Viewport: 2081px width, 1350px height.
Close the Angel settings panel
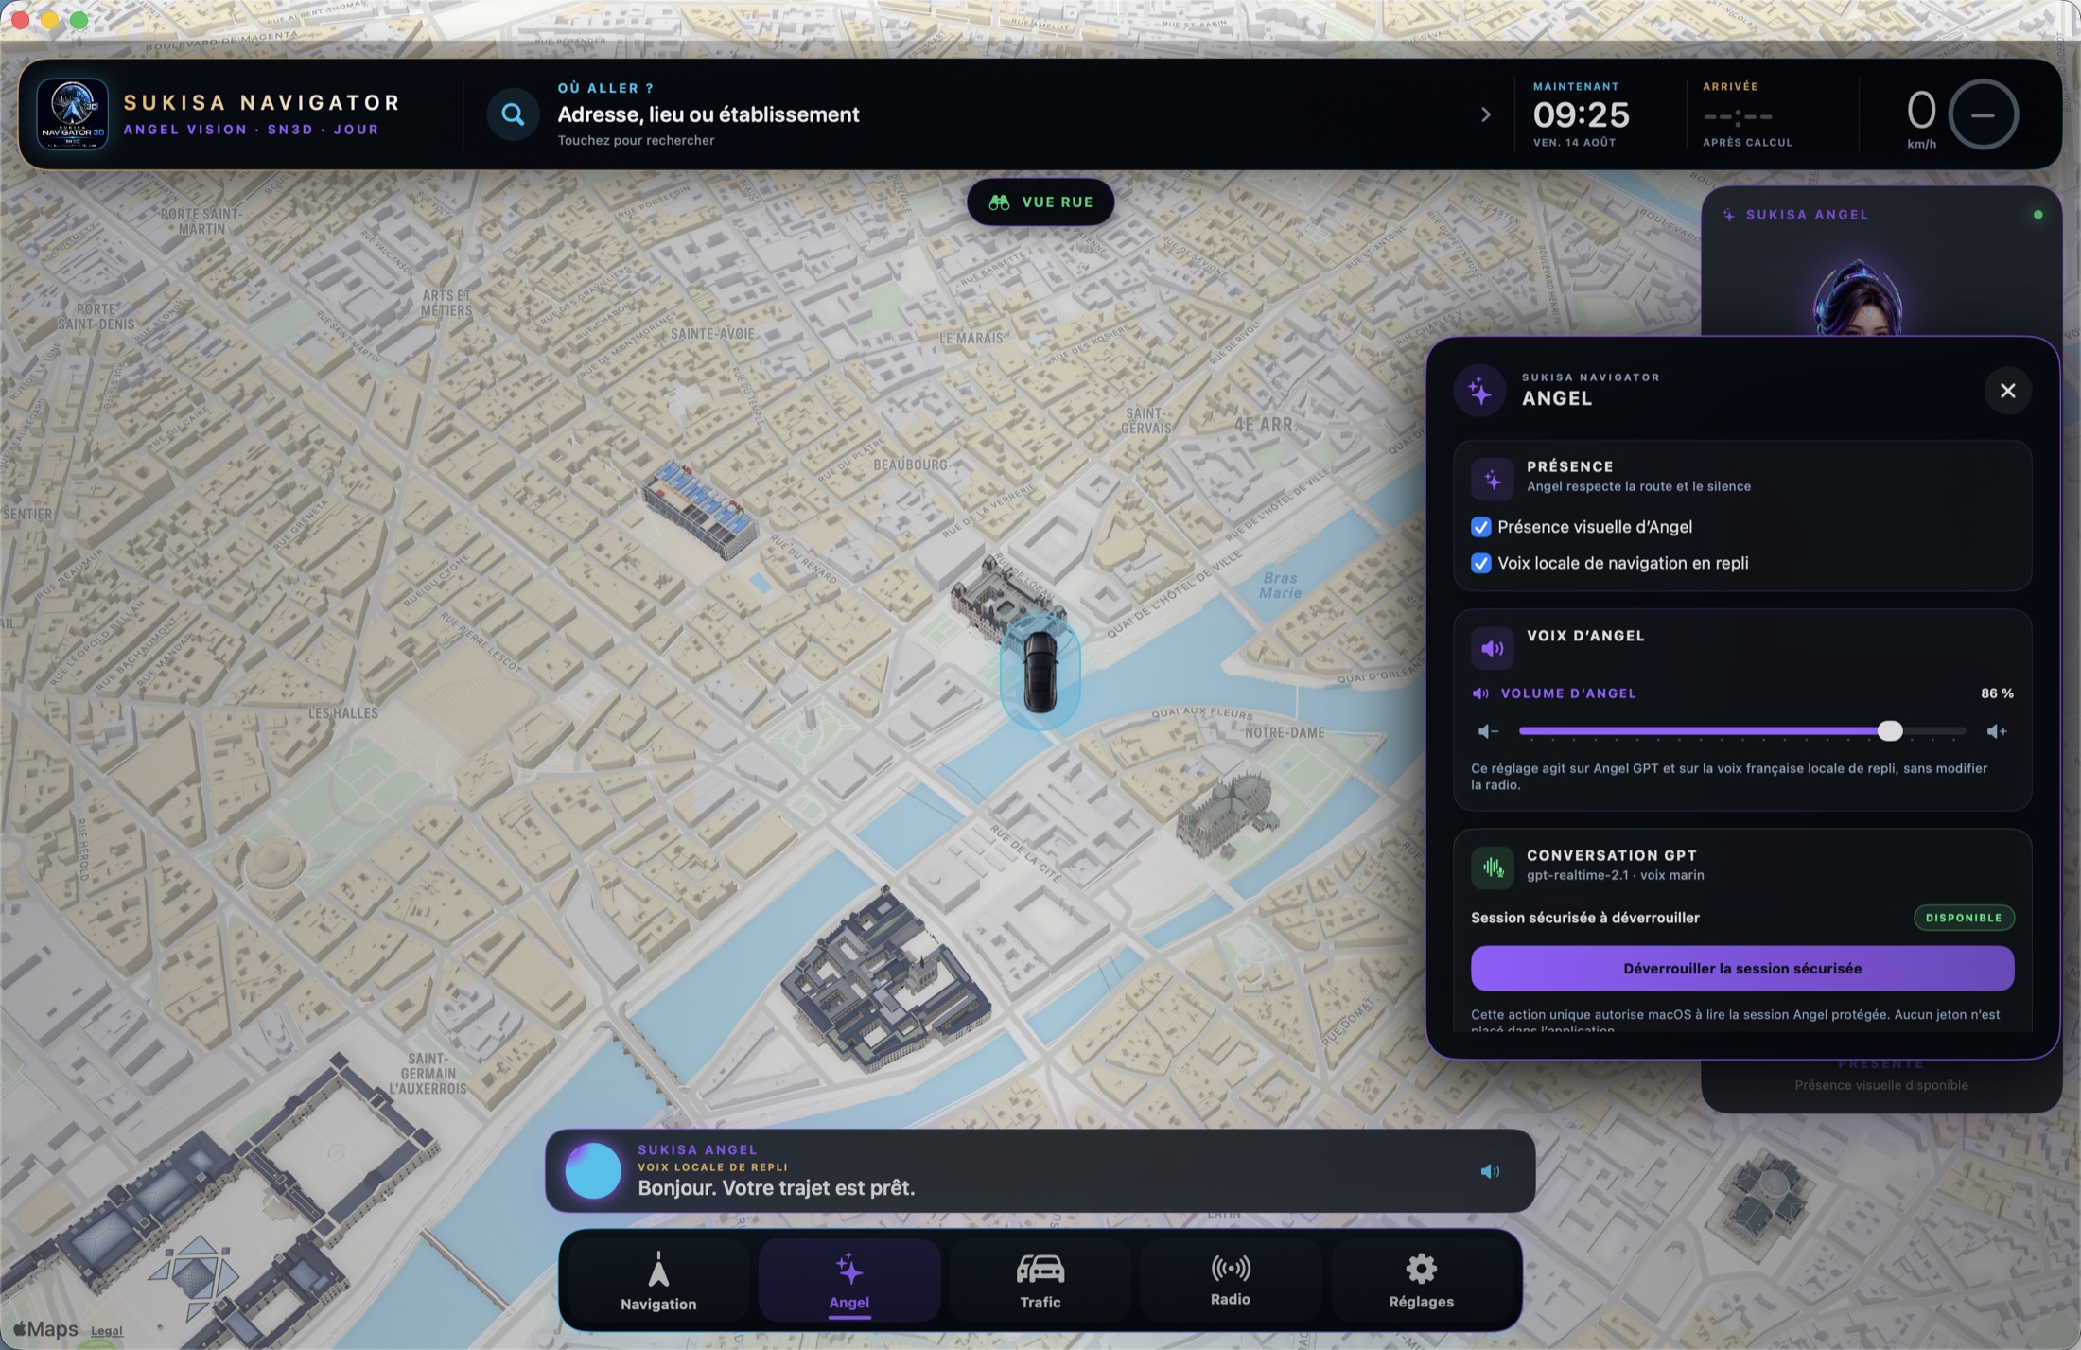(2007, 391)
